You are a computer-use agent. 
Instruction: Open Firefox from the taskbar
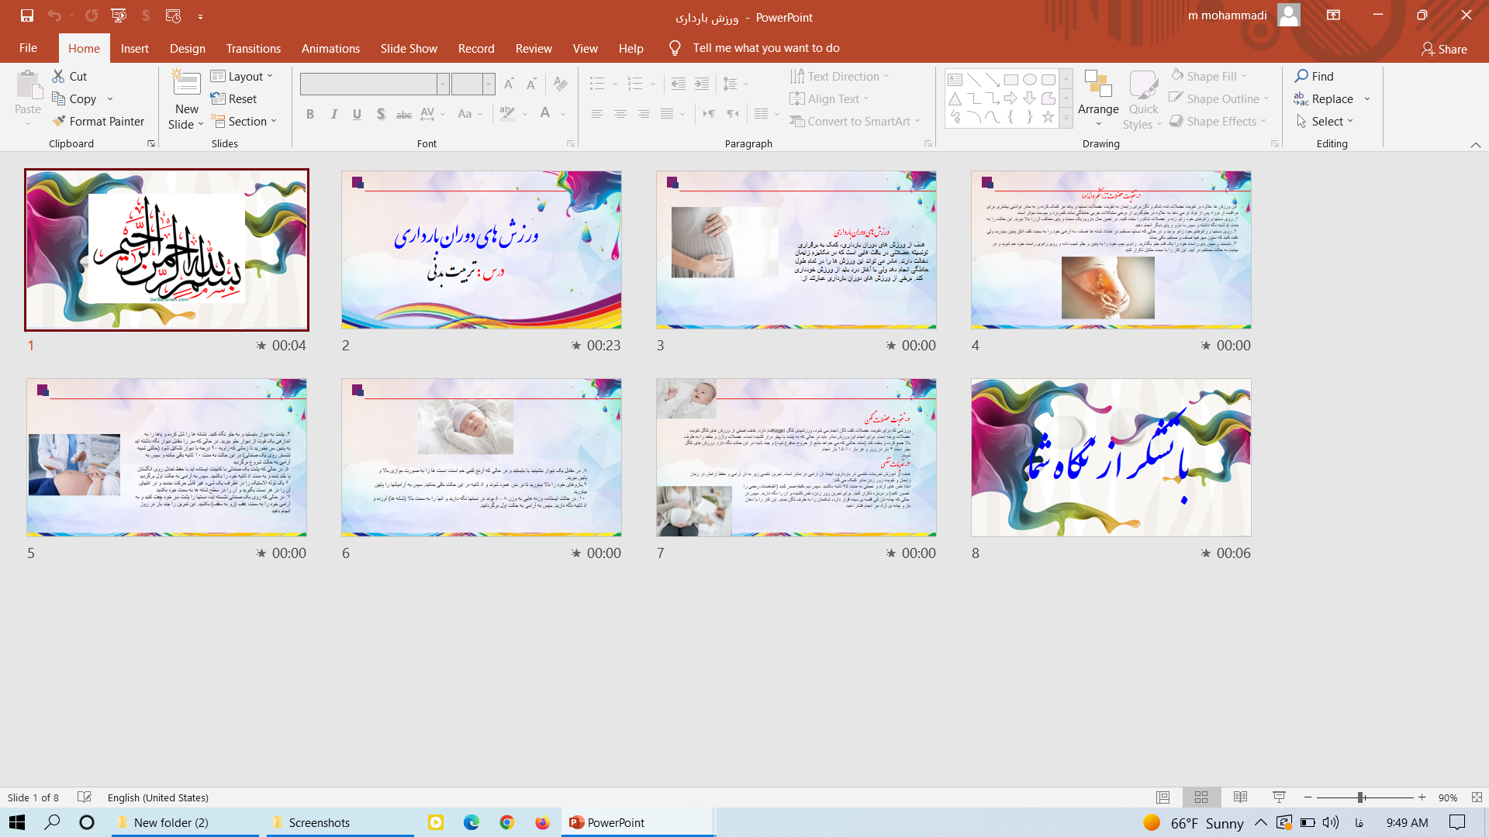click(x=542, y=822)
